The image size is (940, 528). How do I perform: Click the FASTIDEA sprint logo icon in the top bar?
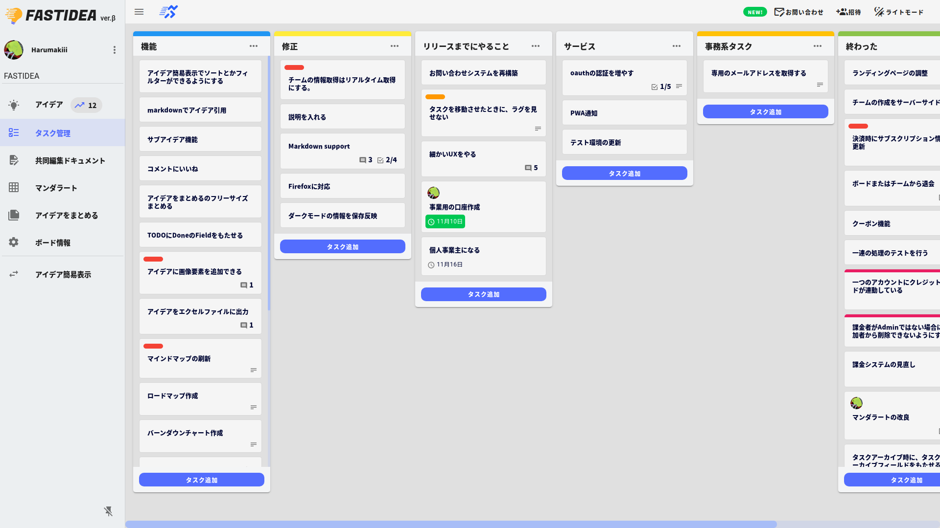168,12
